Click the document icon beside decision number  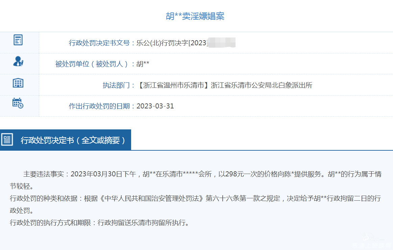pyautogui.click(x=18, y=40)
